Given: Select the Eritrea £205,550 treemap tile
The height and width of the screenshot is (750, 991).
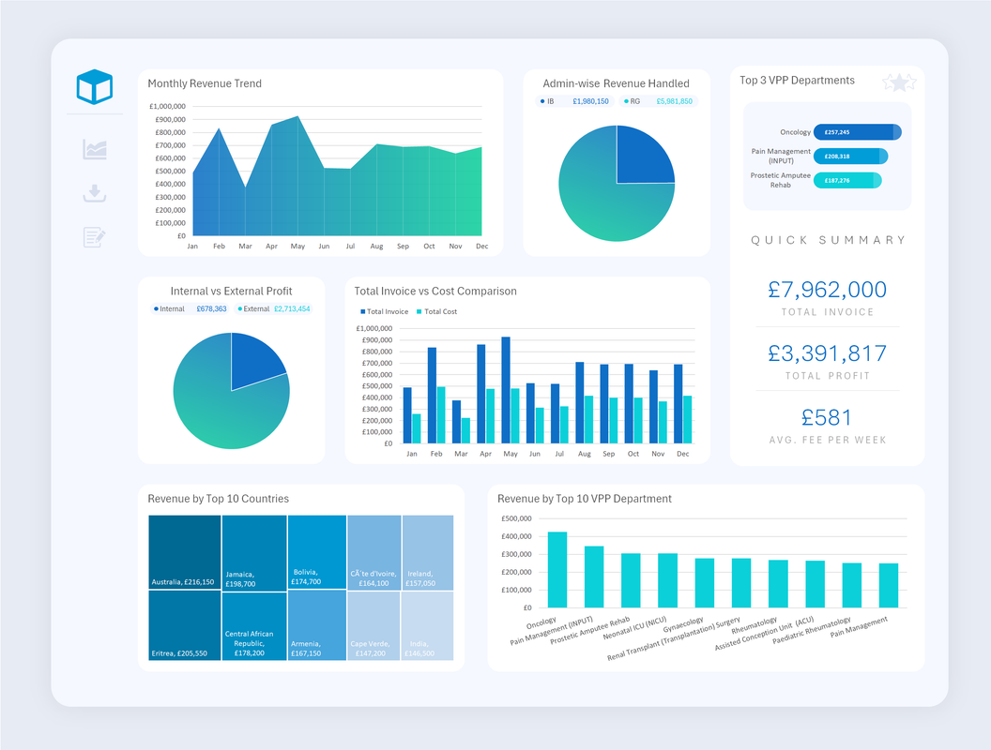Looking at the screenshot, I should 185,625.
